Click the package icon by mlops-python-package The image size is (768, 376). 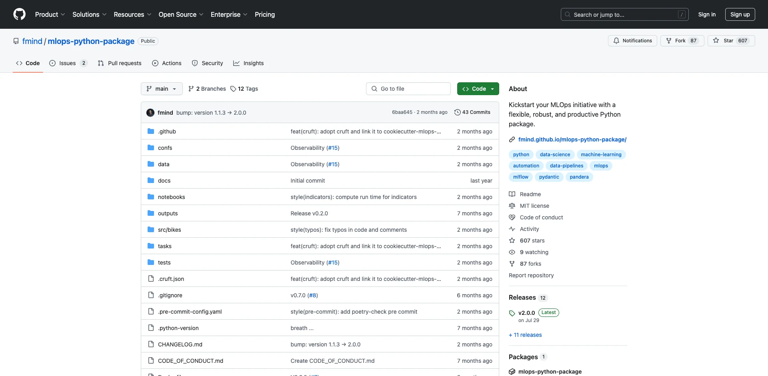[x=512, y=372]
